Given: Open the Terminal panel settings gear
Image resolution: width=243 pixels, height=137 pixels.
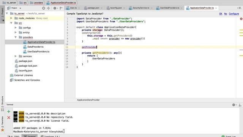Looking at the screenshot, I should pyautogui.click(x=234, y=105).
